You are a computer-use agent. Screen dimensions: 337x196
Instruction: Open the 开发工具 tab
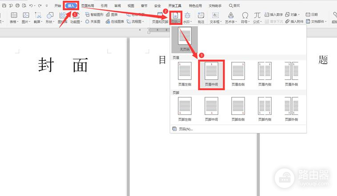pos(175,6)
